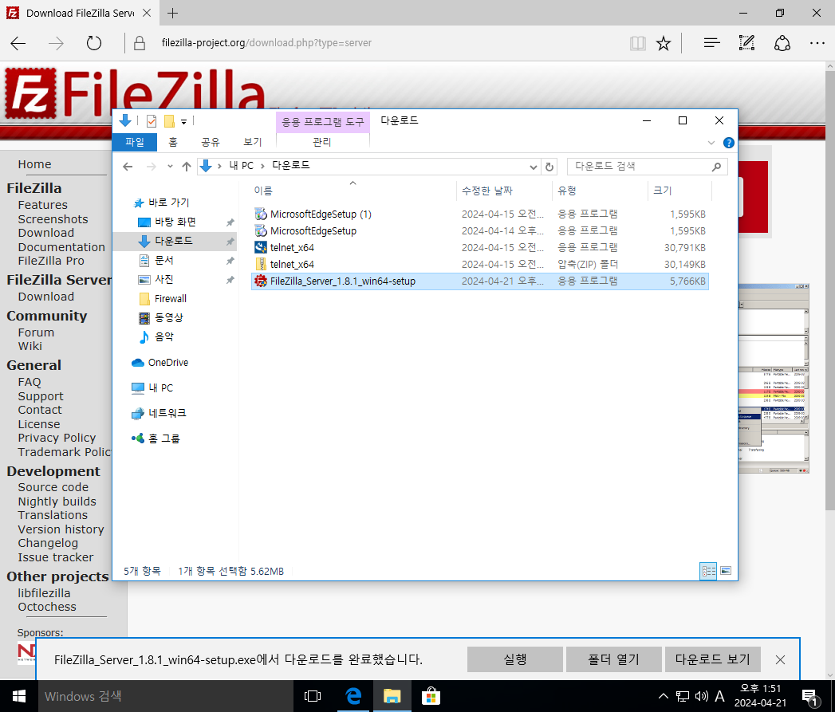Switch to the 홈 ribbon tab

pyautogui.click(x=173, y=142)
